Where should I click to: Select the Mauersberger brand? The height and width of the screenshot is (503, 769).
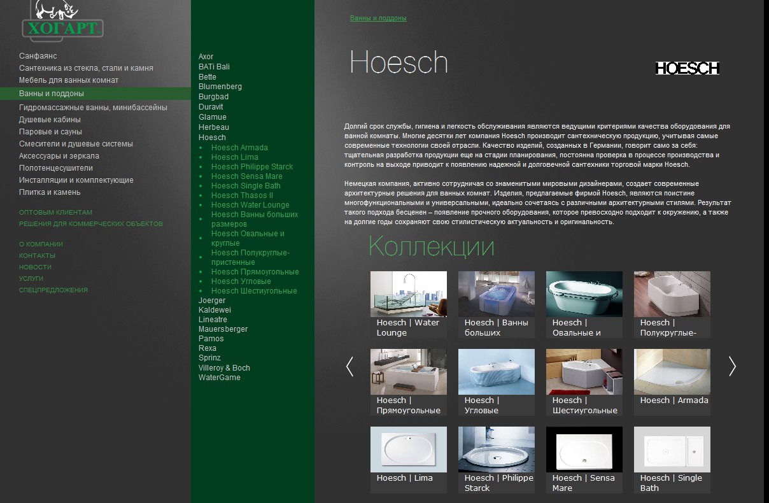pyautogui.click(x=223, y=329)
